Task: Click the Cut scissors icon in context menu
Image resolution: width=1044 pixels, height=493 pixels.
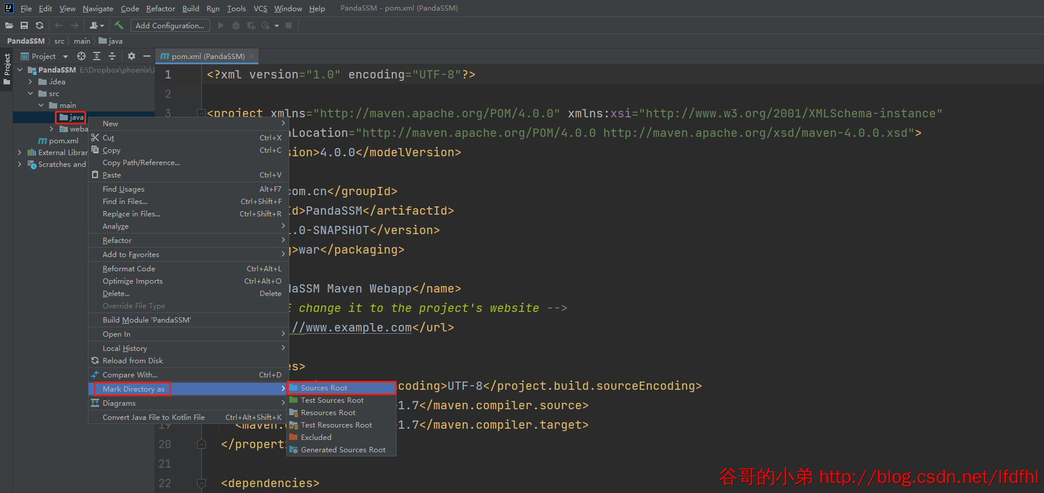Action: point(95,137)
